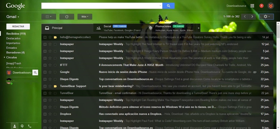Click inside the mail search field
Screen dimensions: 280x129
[100, 6]
